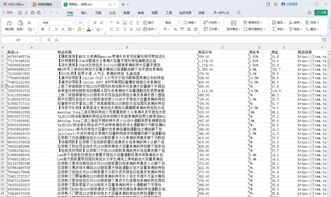Decrease decimal places
The width and height of the screenshot is (331, 197).
(x=196, y=29)
